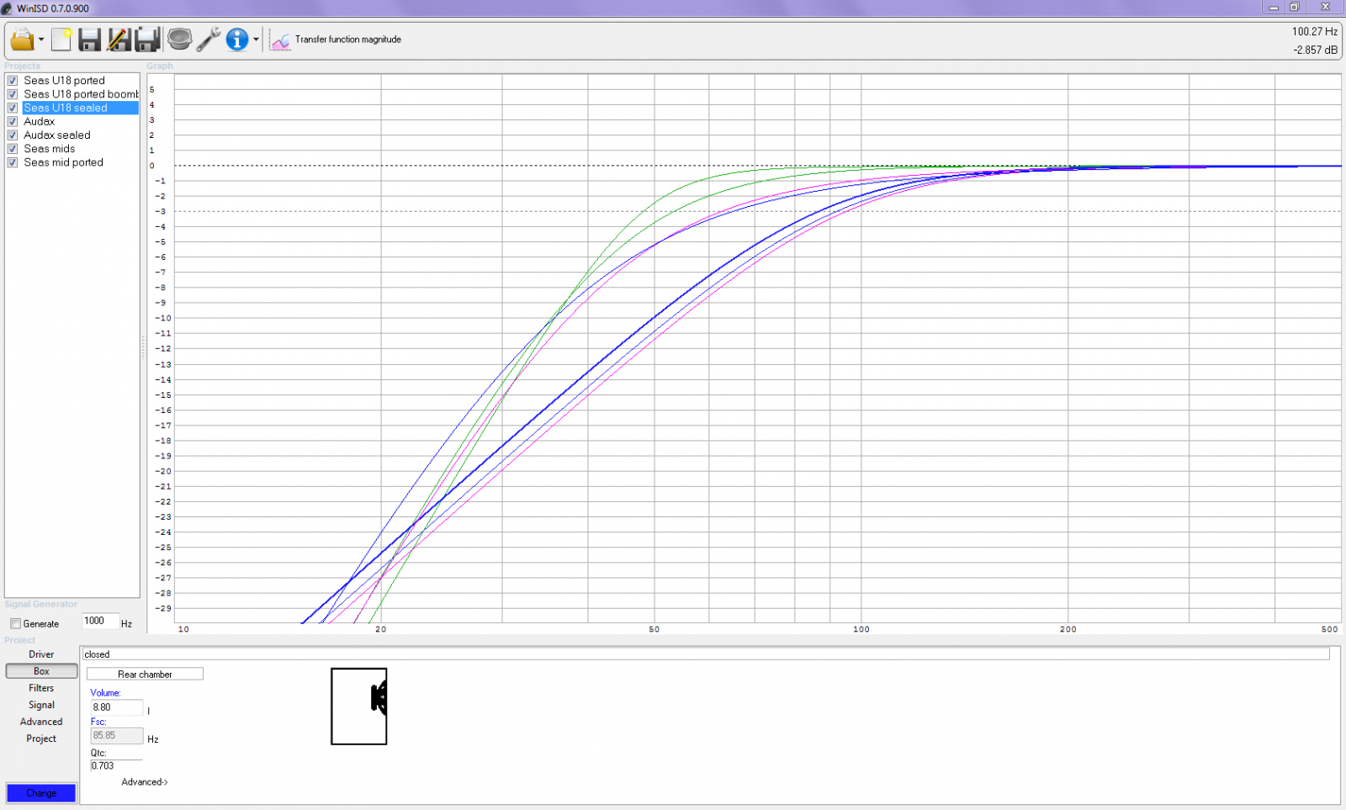Click the blue info icon
This screenshot has height=810, width=1346.
[x=237, y=40]
